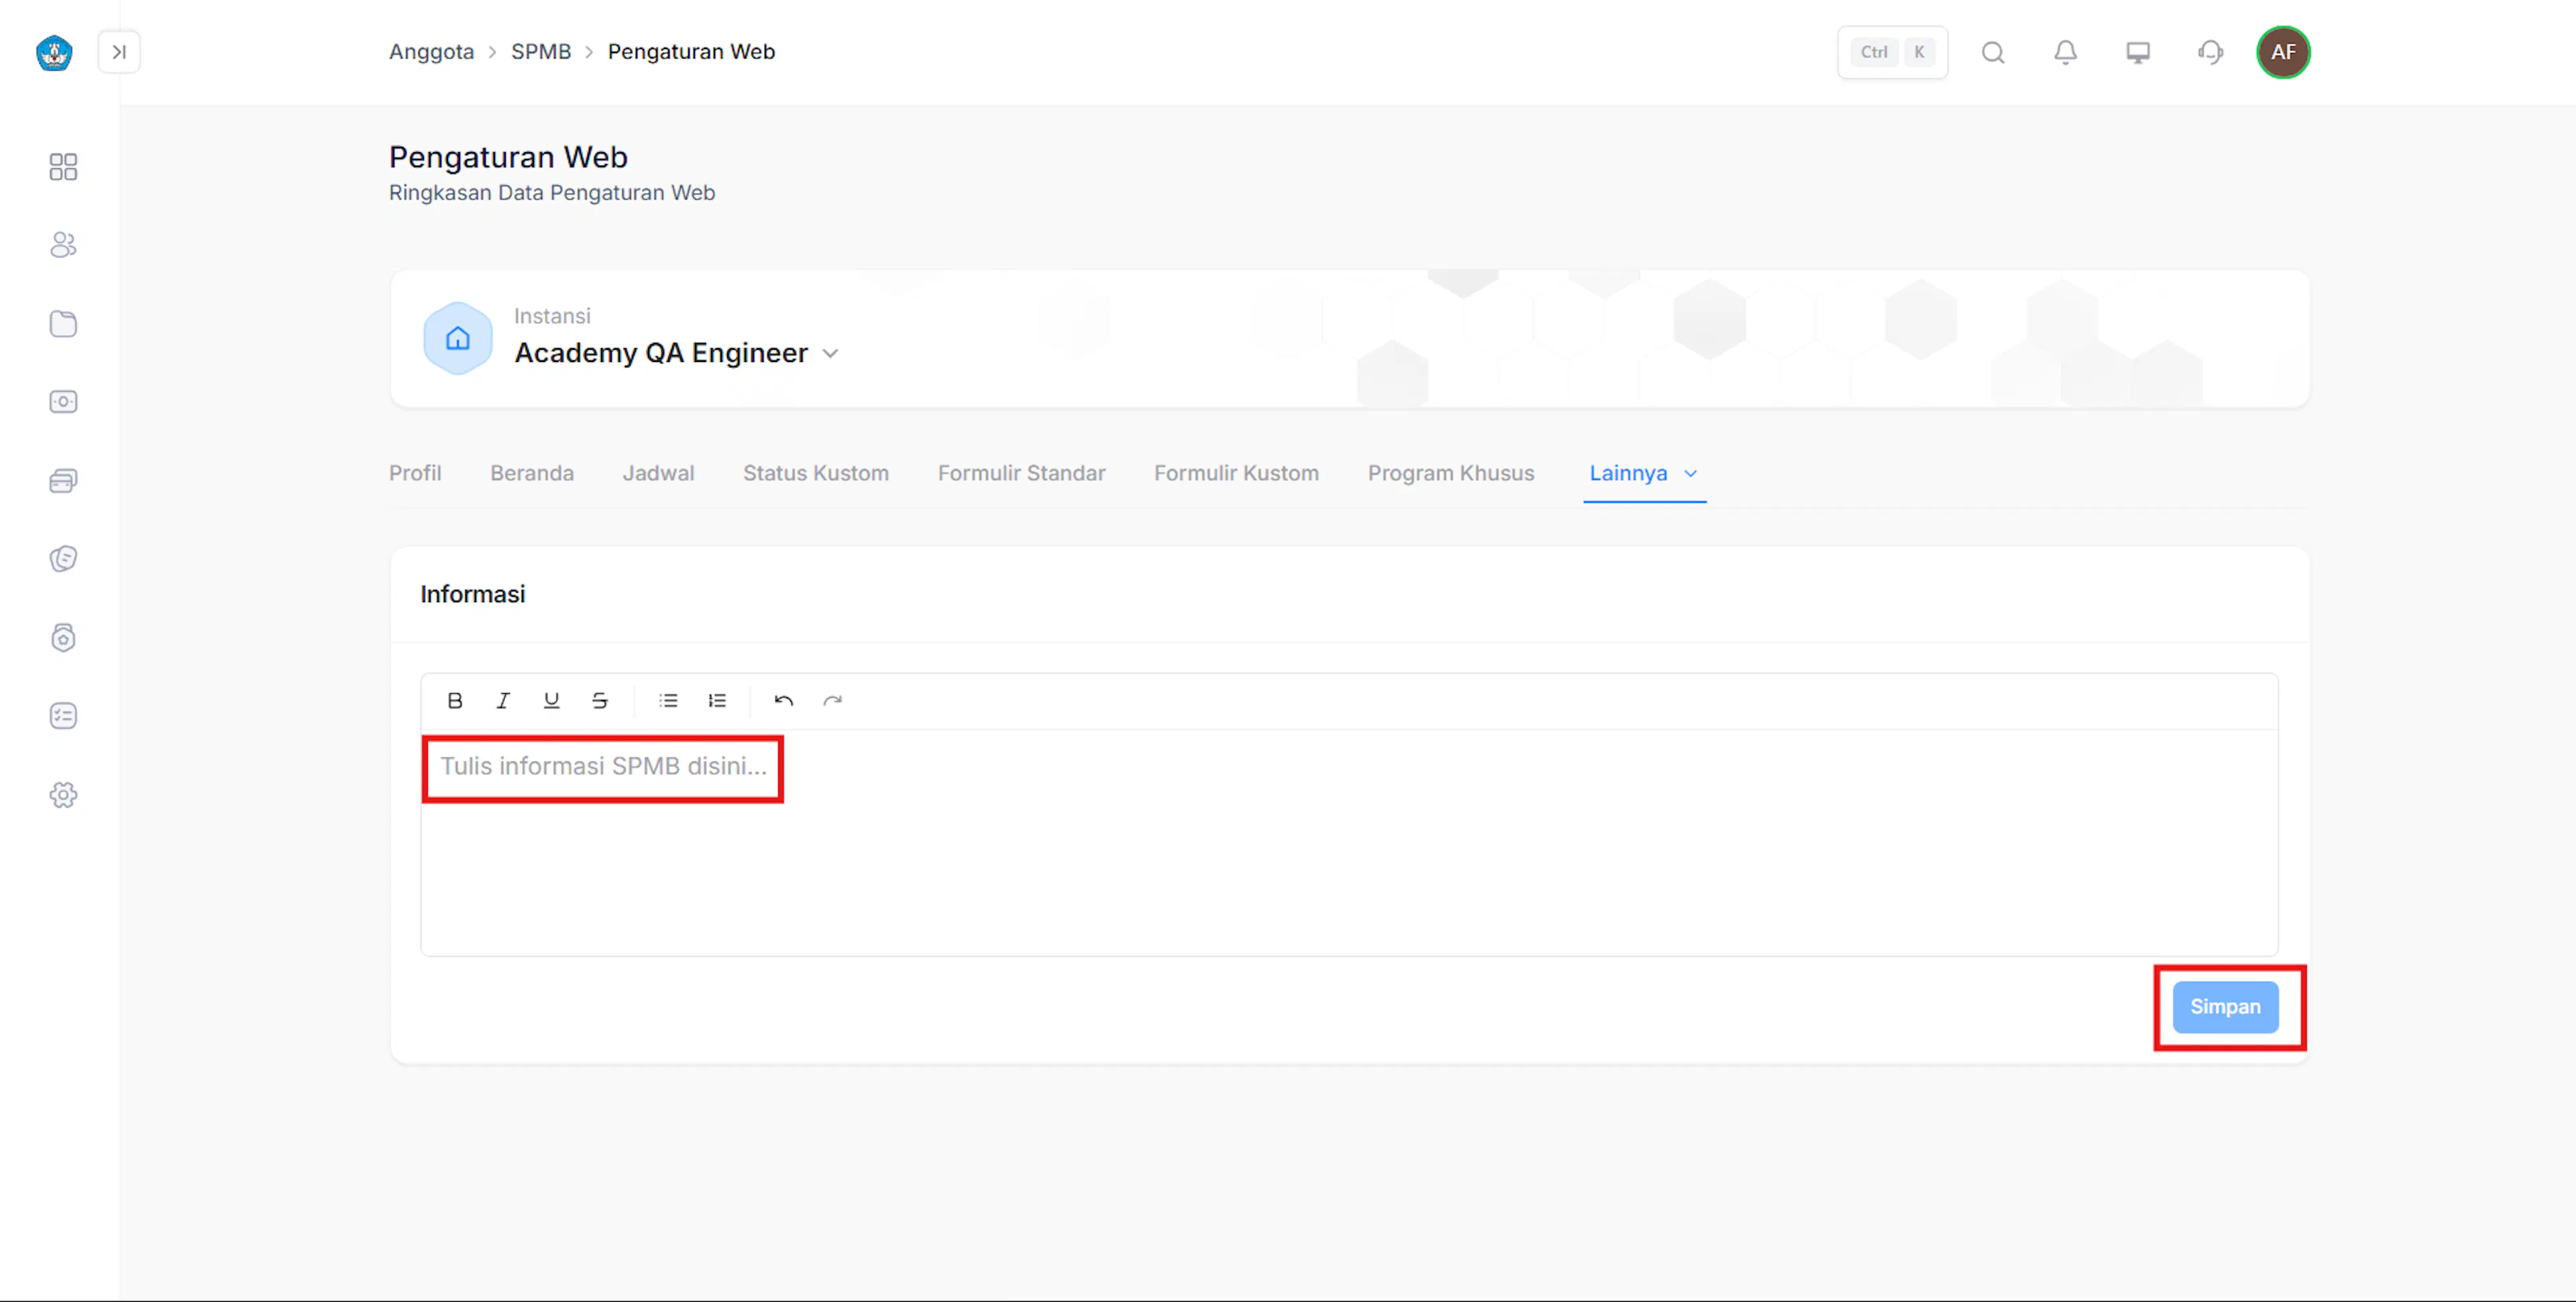Open the headset support icon
The width and height of the screenshot is (2576, 1302).
[2210, 52]
